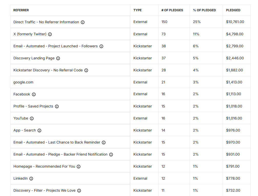This screenshot has height=196, width=258.
Task: Click the Facebook referrer info icon
Action: tap(34, 94)
